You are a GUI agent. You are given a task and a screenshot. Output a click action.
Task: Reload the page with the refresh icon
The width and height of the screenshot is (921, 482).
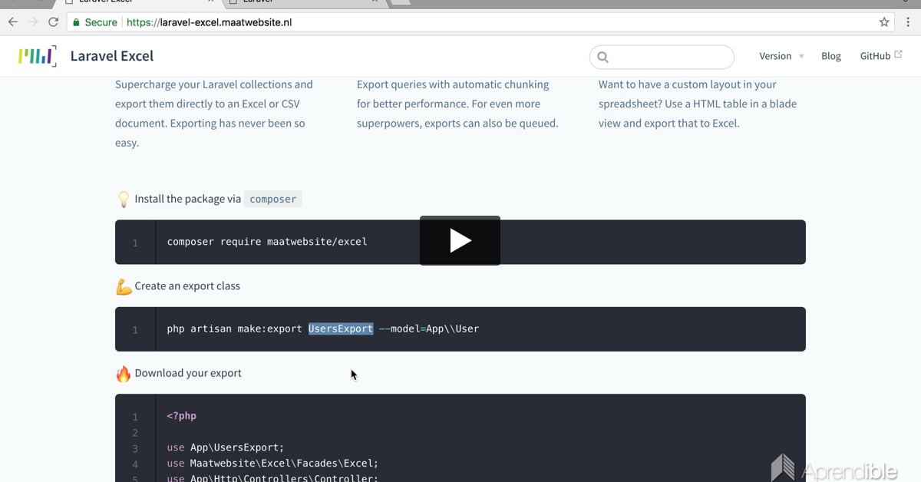tap(53, 22)
